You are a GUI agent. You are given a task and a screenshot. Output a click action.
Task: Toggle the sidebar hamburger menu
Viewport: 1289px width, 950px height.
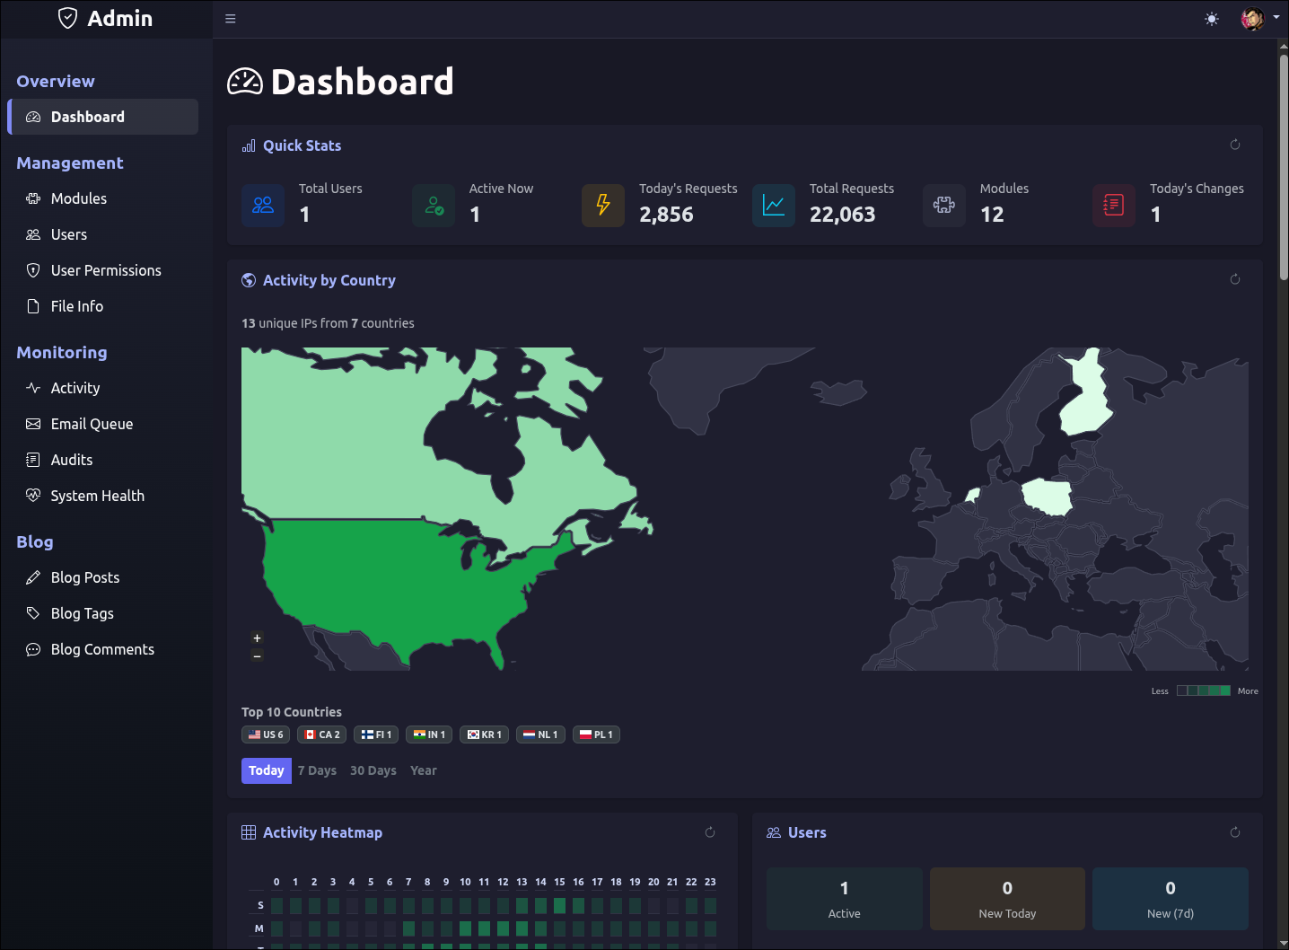point(231,19)
